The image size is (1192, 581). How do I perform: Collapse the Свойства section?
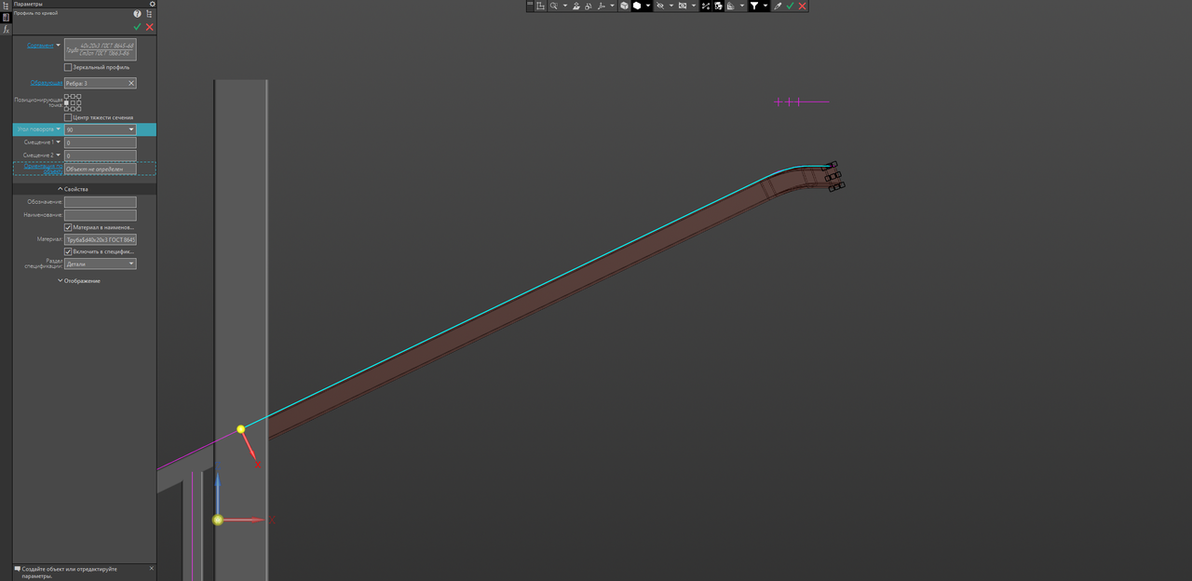pos(74,189)
